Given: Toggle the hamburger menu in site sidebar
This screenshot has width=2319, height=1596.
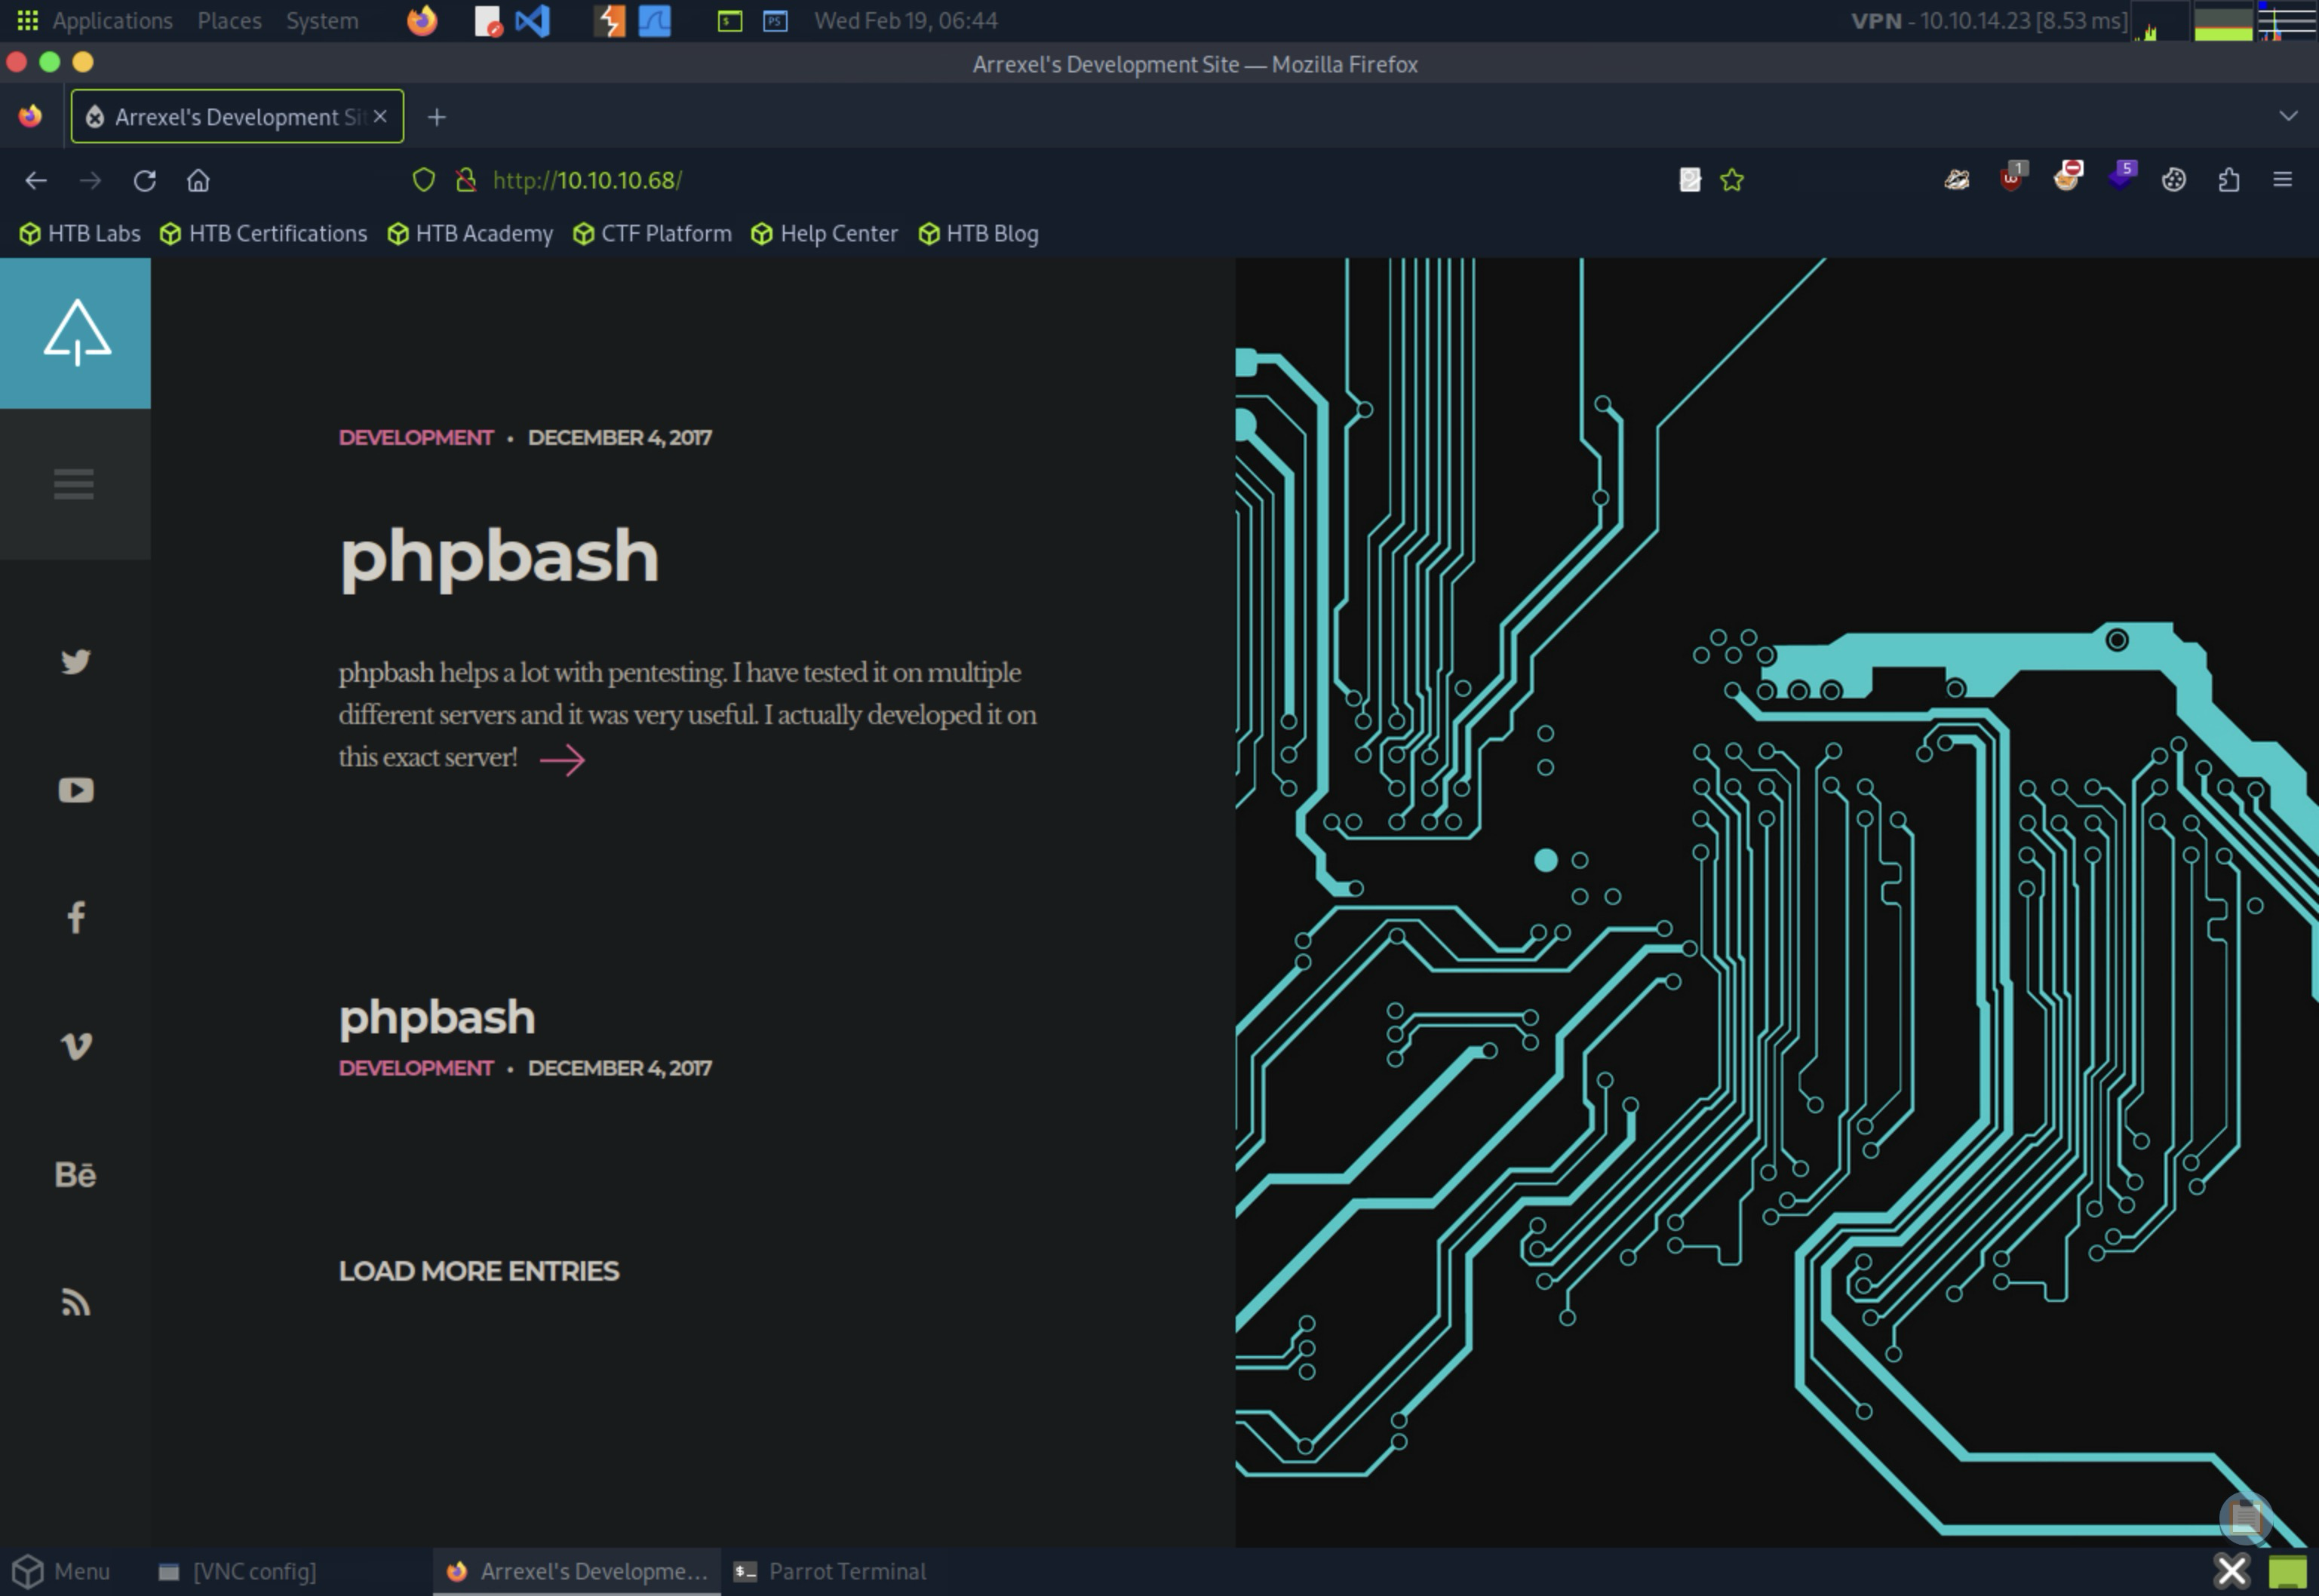Looking at the screenshot, I should click(74, 484).
